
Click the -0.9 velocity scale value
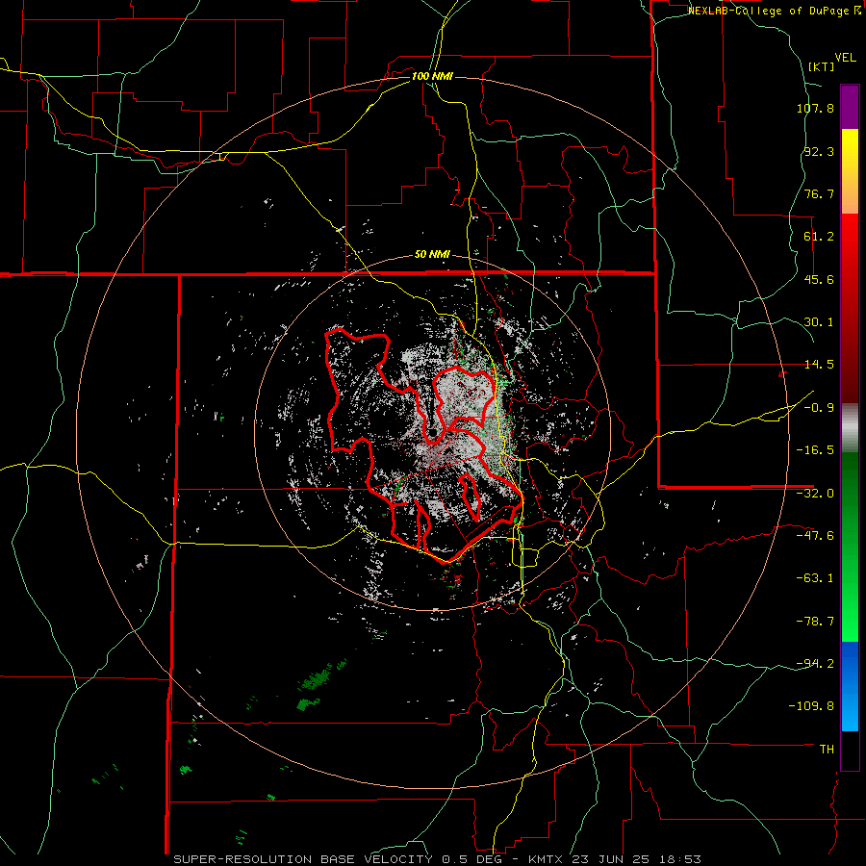pyautogui.click(x=819, y=408)
